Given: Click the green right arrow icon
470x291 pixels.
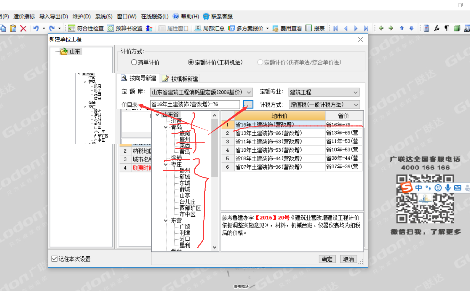Looking at the screenshot, I should point(391,28).
